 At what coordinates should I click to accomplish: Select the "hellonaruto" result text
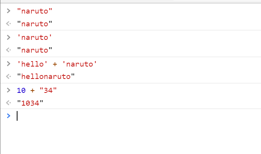pos(46,77)
